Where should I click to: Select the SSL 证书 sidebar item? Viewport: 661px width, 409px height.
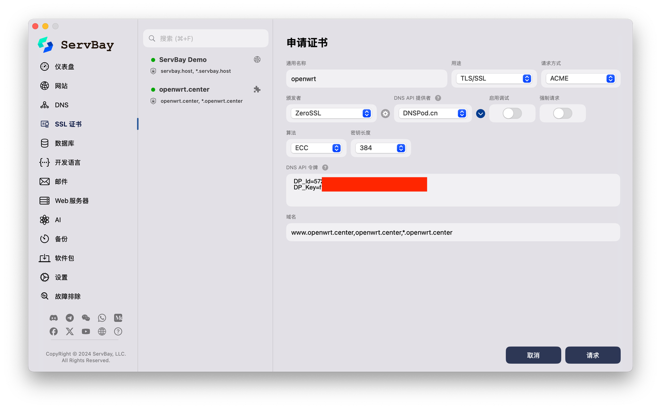pos(68,124)
